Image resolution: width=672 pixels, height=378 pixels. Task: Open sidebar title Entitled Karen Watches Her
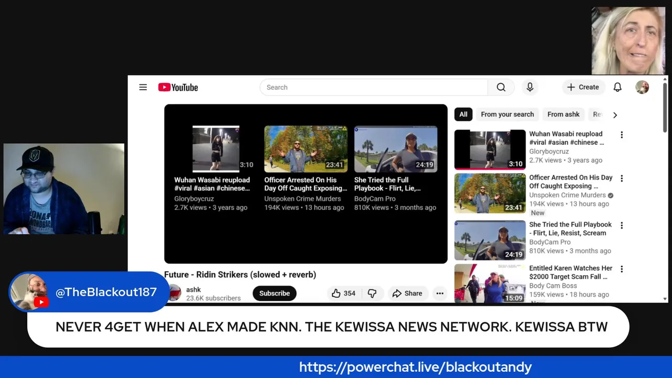571,272
